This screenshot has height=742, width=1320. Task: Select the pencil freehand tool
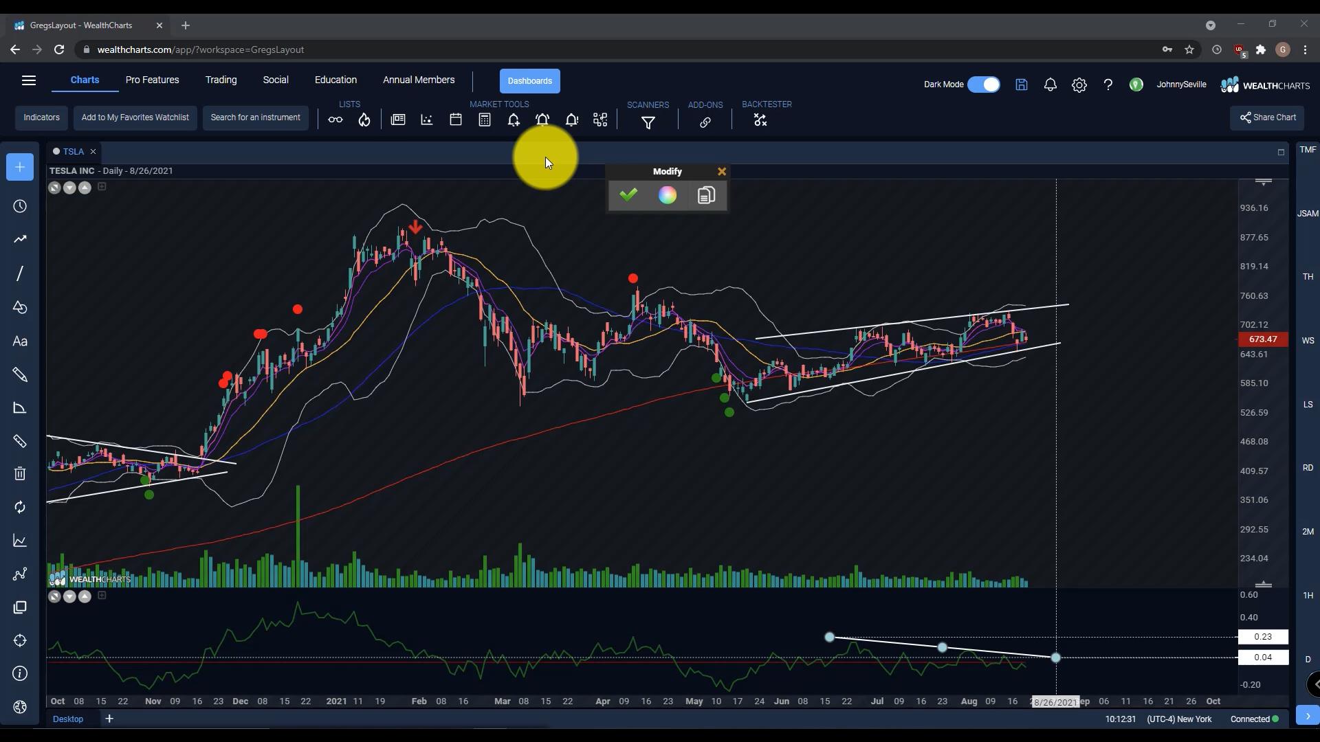pyautogui.click(x=20, y=375)
